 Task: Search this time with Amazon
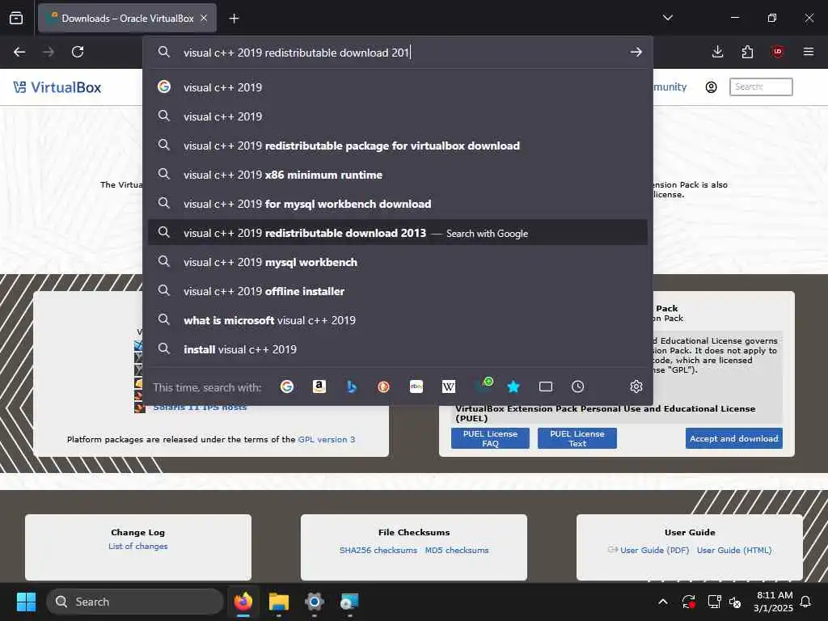[319, 387]
